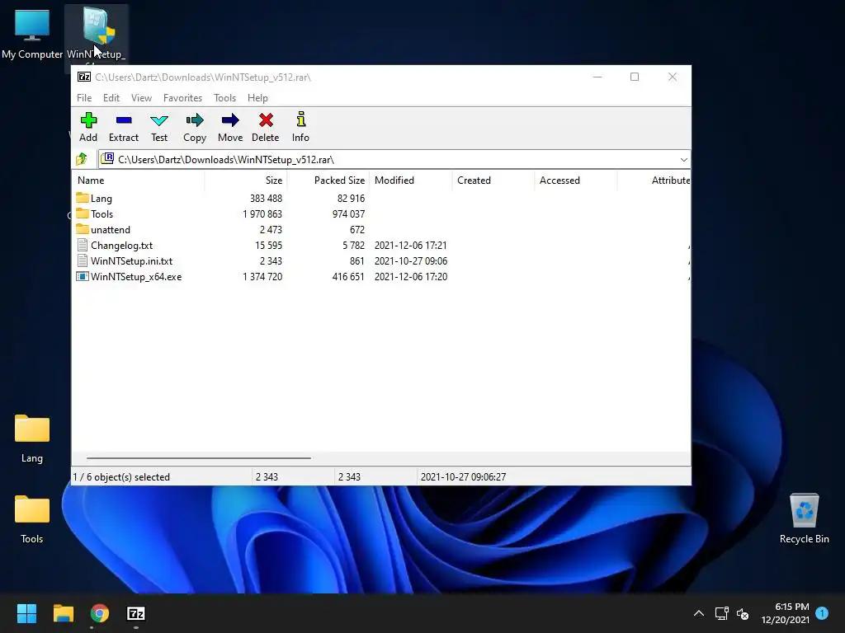Open the Help menu

click(x=257, y=98)
